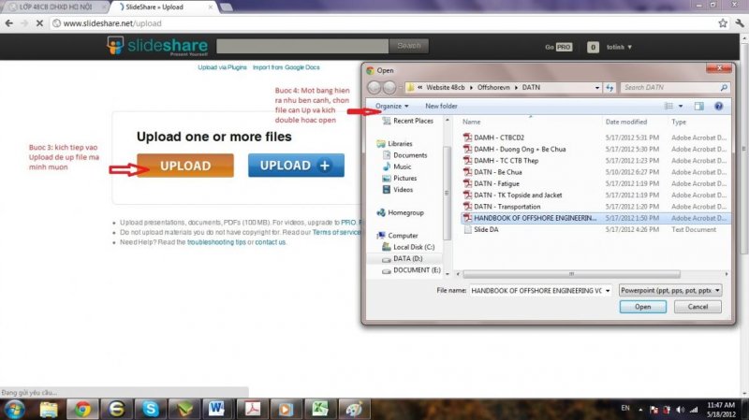Click Type column header
The width and height of the screenshot is (749, 420).
679,122
